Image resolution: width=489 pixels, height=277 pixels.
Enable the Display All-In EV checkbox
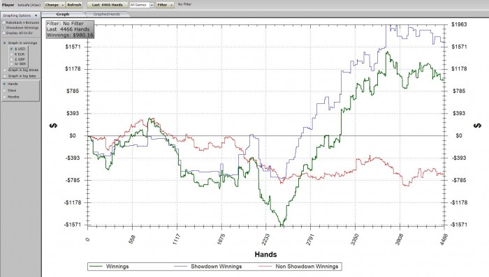(x=3, y=33)
